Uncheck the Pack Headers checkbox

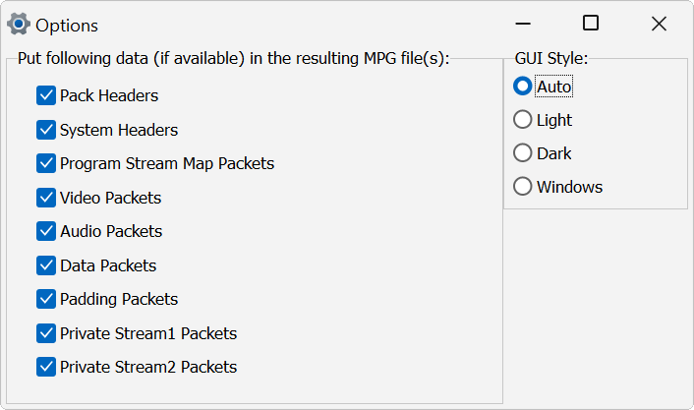click(x=46, y=95)
